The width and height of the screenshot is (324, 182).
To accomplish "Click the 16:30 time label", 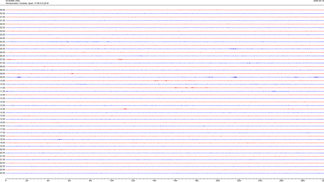I will pos(2,126).
